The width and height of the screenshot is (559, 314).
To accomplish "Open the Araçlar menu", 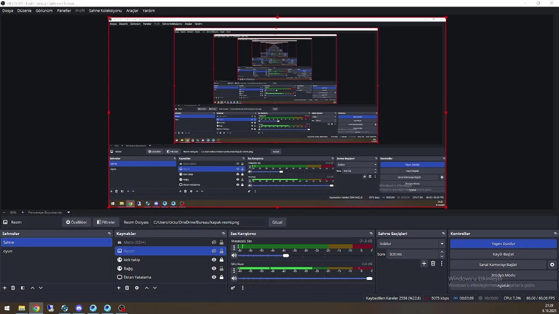I will [x=132, y=10].
